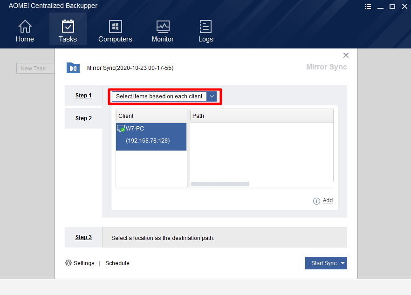The image size is (411, 295).
Task: Maximize the AOMEI Centralized Backupper window
Action: click(x=392, y=7)
